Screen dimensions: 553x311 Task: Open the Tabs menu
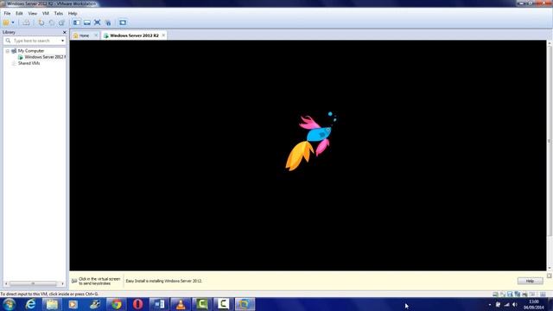click(59, 14)
